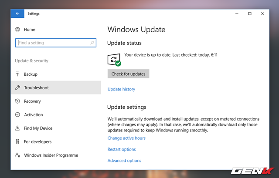Screen dimensions: 279x178
Task: Open the Change active hours link
Action: 126,138
